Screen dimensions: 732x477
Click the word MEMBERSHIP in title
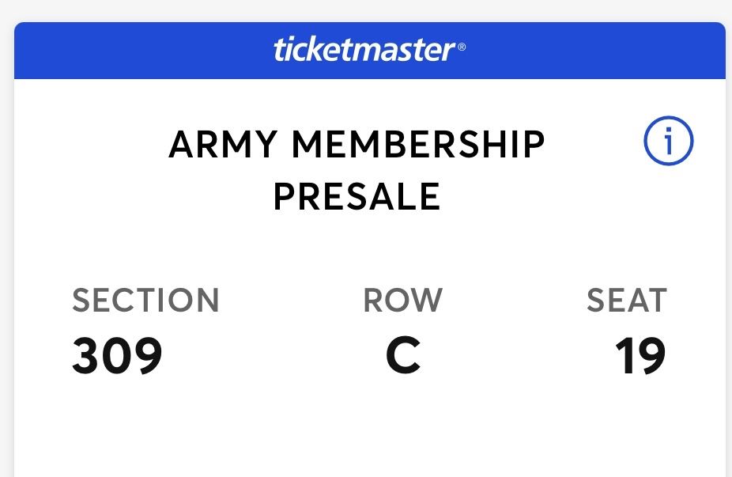coord(418,145)
